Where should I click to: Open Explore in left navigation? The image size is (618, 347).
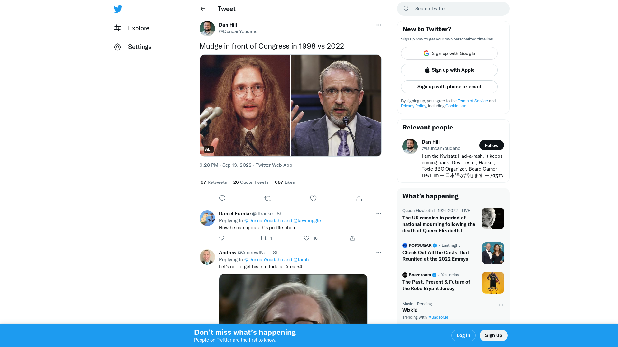click(138, 28)
